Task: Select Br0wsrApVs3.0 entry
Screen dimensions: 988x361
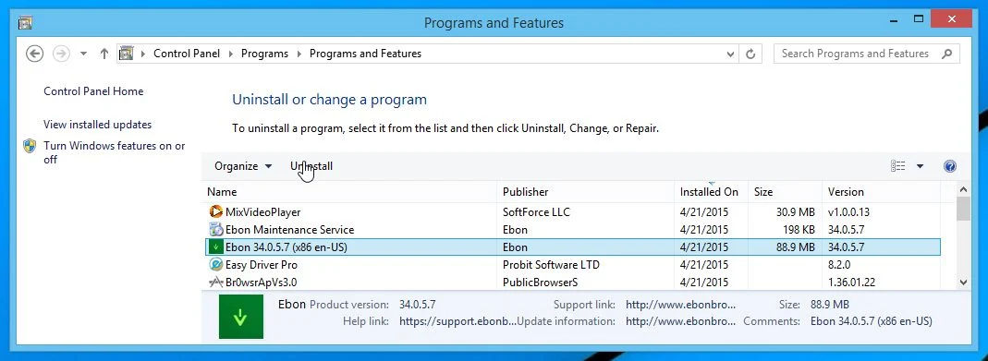Action: tap(261, 283)
